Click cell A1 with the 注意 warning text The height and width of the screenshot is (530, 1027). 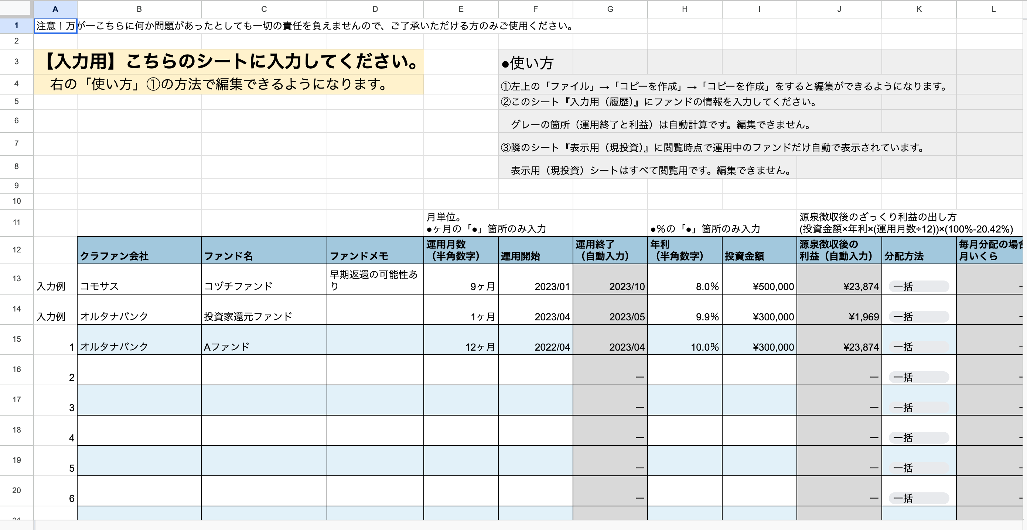pos(55,26)
